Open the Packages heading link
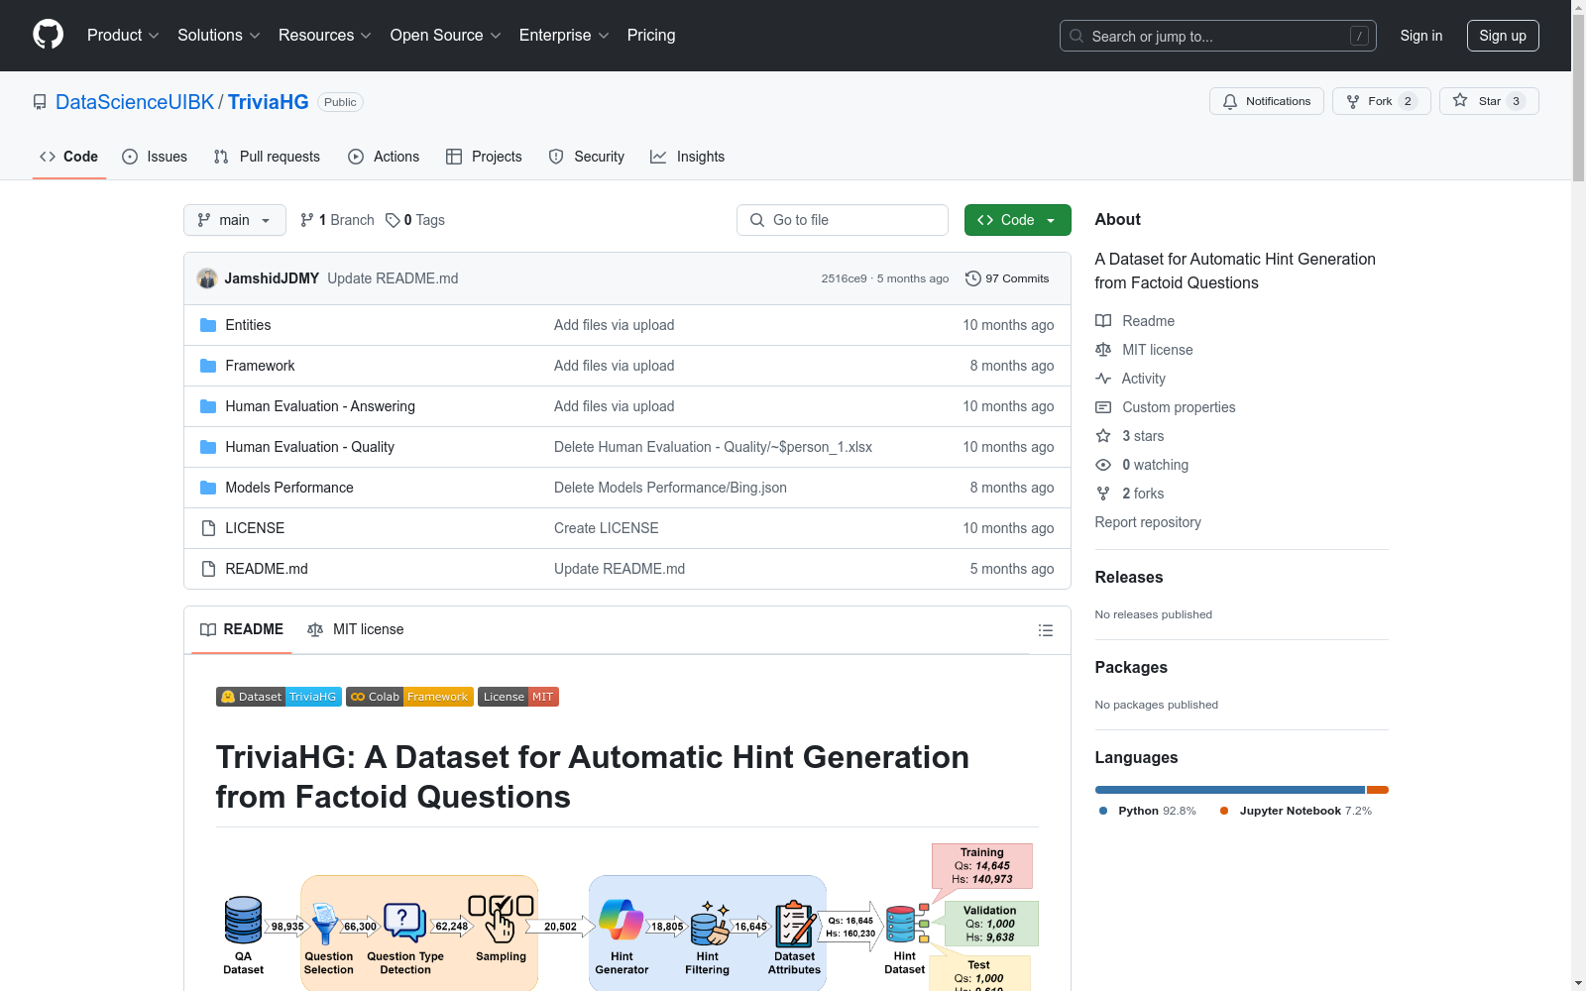The image size is (1586, 991). tap(1131, 668)
